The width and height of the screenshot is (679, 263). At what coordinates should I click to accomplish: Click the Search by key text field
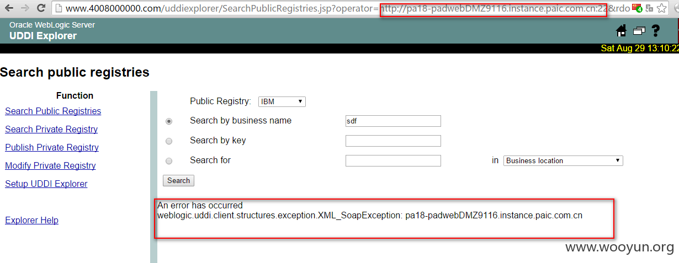[x=393, y=141]
